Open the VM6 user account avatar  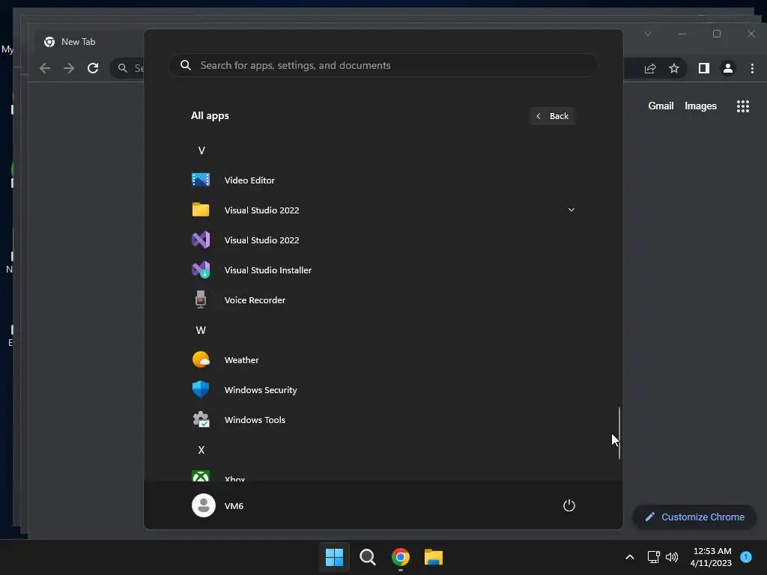[204, 505]
